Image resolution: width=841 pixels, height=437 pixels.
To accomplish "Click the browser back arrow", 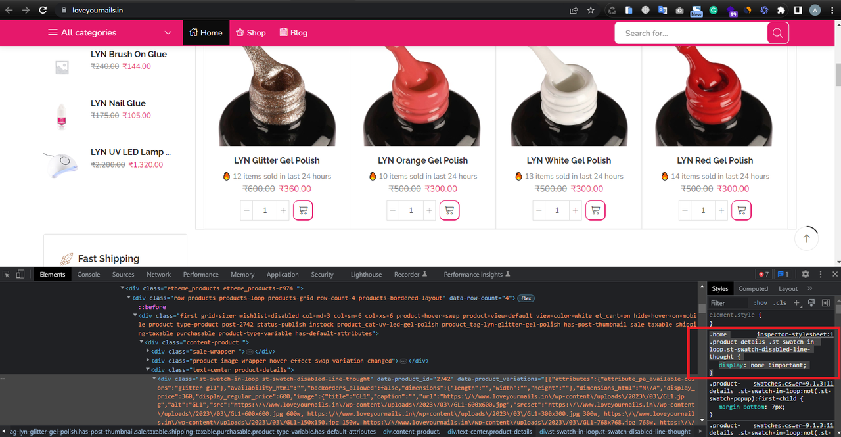I will (x=9, y=11).
